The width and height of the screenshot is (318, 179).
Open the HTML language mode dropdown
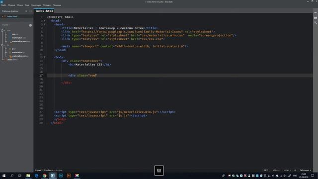(x=287, y=170)
